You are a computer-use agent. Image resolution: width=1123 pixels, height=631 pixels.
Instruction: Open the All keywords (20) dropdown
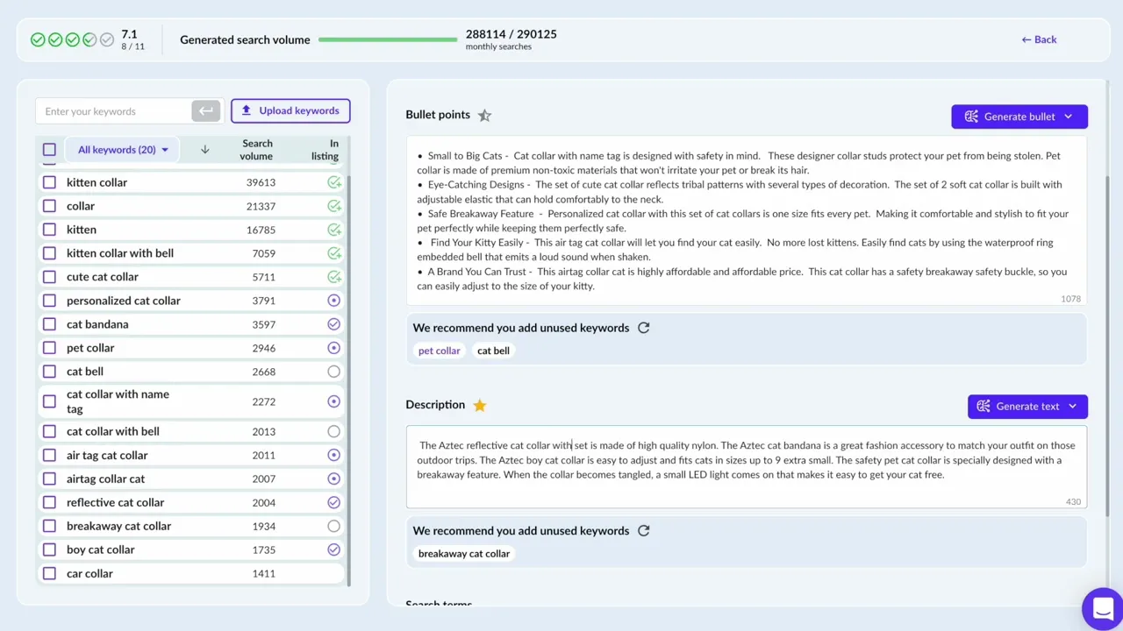[x=123, y=150]
